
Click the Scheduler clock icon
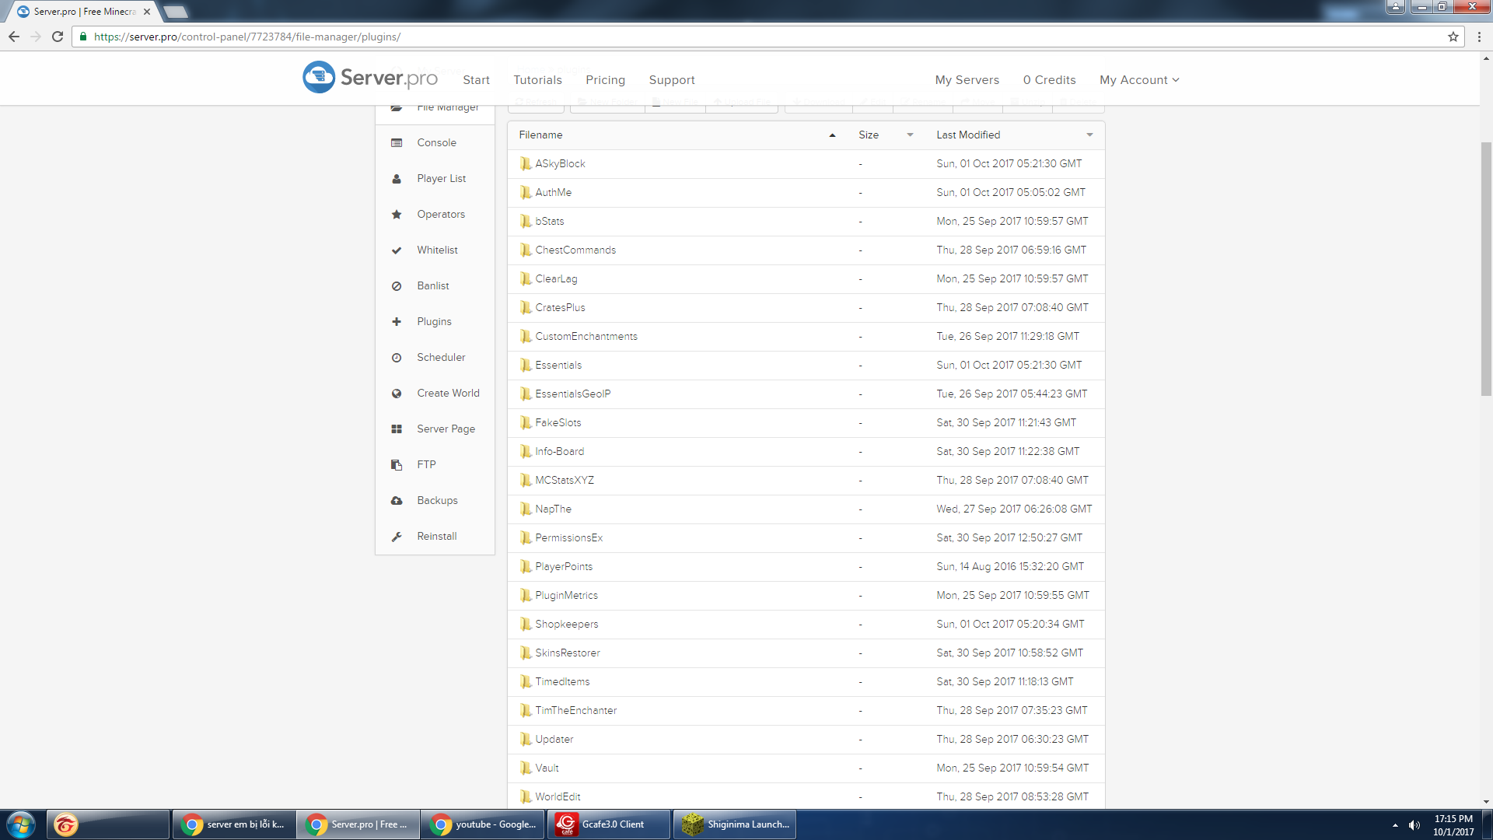tap(397, 358)
